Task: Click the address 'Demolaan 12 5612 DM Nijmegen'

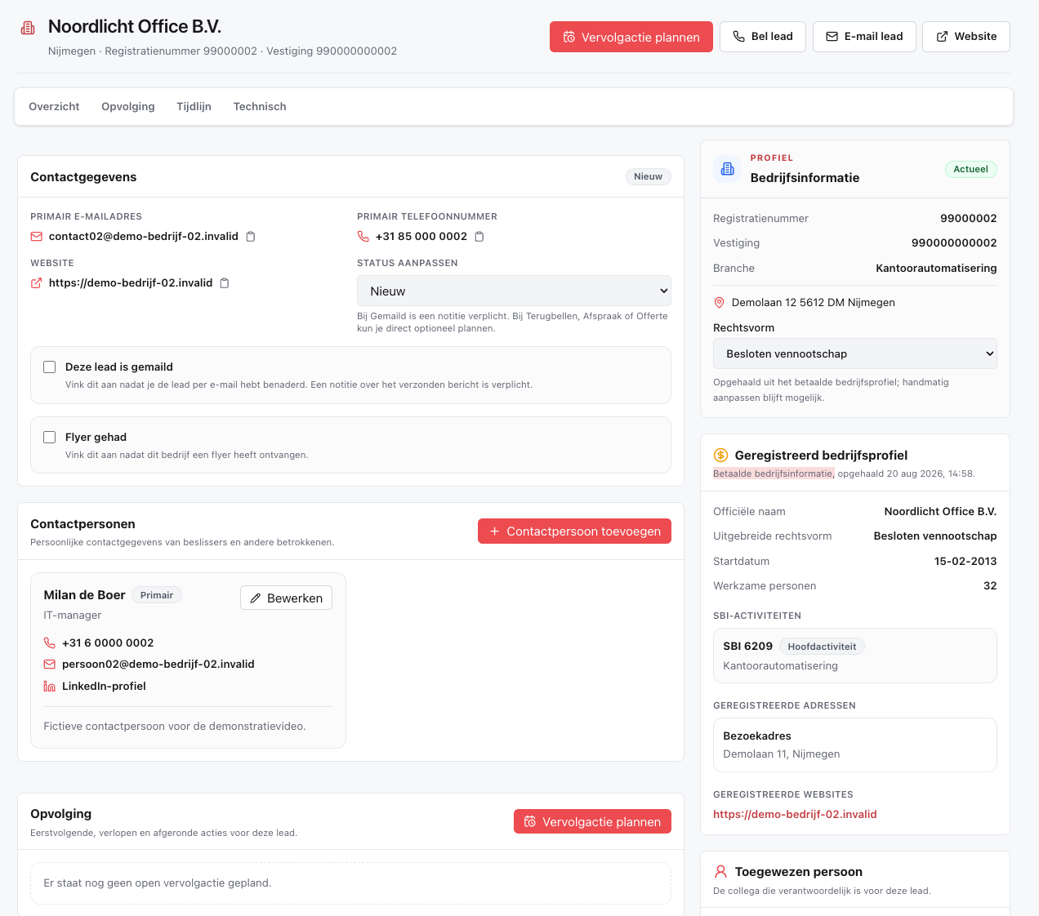Action: point(814,303)
